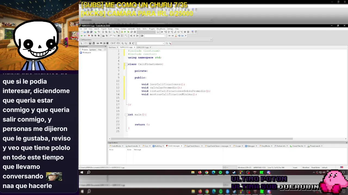
Task: Start the debugger with Debug/Continue icon
Action: pos(162,32)
